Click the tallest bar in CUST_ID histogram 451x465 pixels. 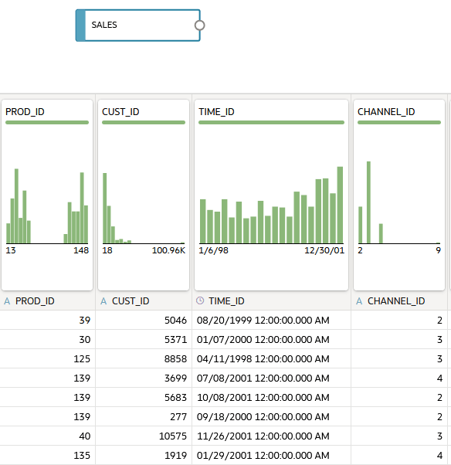click(x=105, y=209)
